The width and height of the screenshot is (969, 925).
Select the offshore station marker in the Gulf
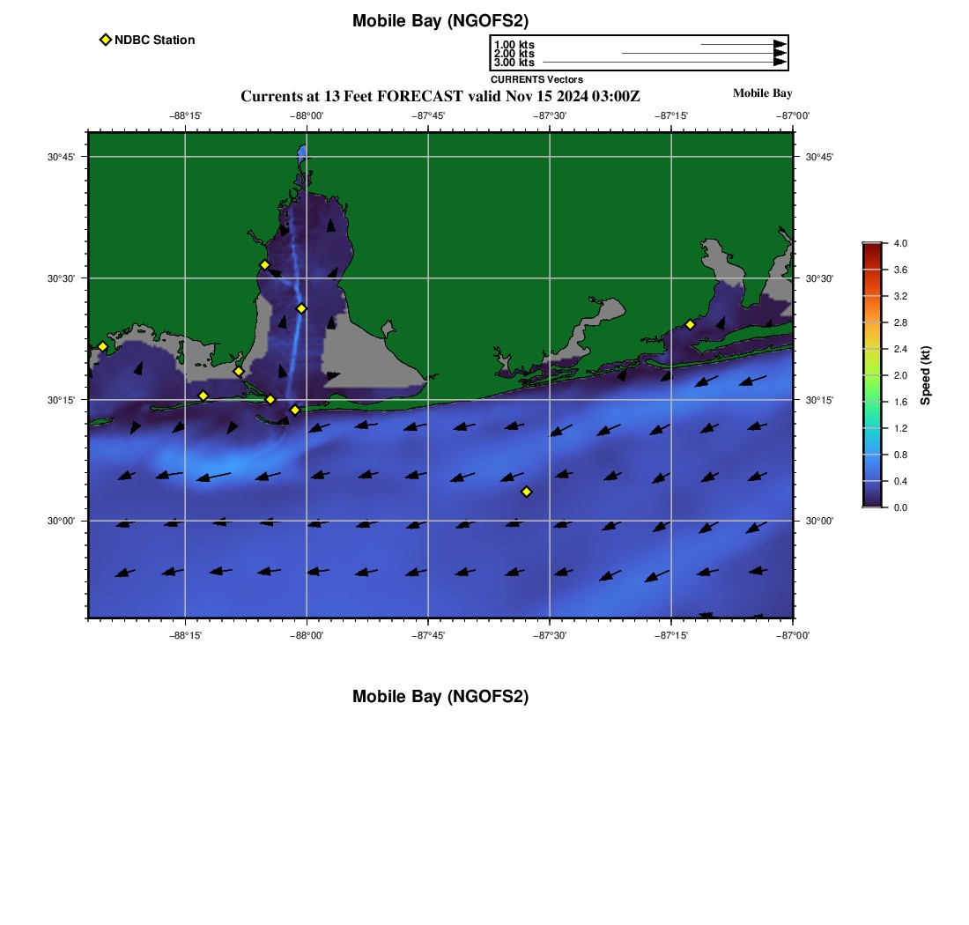[527, 492]
